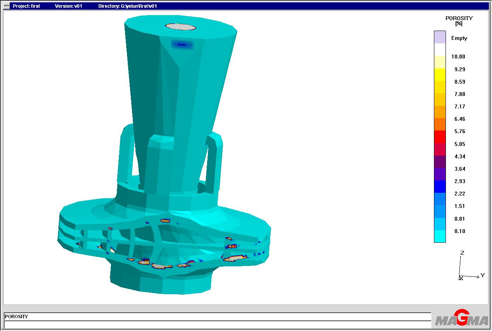Click the POROSITY [%] legend title
The image size is (492, 331).
click(459, 21)
